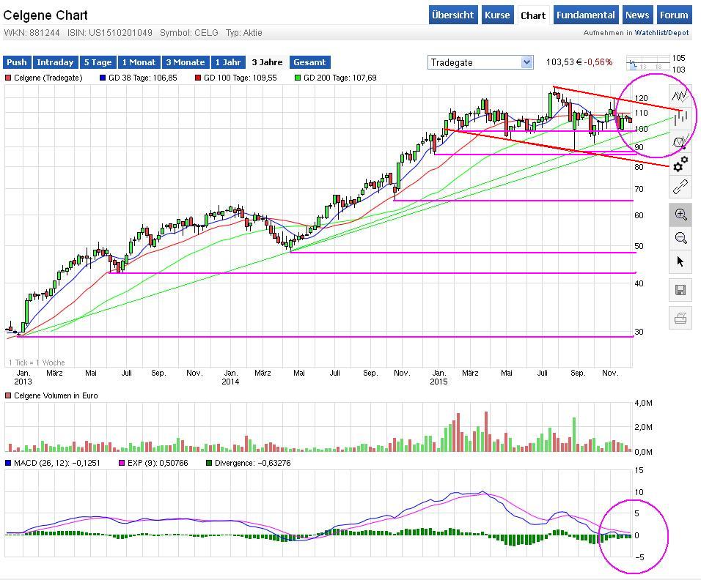The width and height of the screenshot is (701, 580).
Task: Open the Tradegate exchange dropdown
Action: pos(480,62)
